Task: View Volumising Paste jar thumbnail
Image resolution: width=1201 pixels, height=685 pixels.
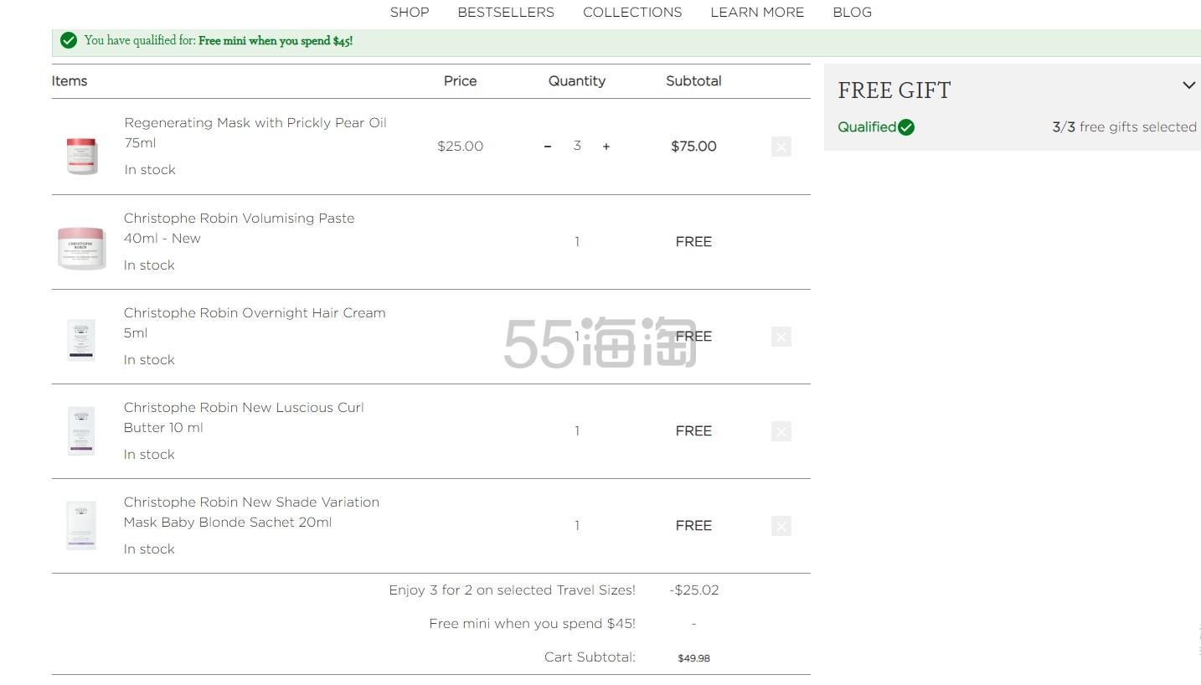Action: pos(81,248)
